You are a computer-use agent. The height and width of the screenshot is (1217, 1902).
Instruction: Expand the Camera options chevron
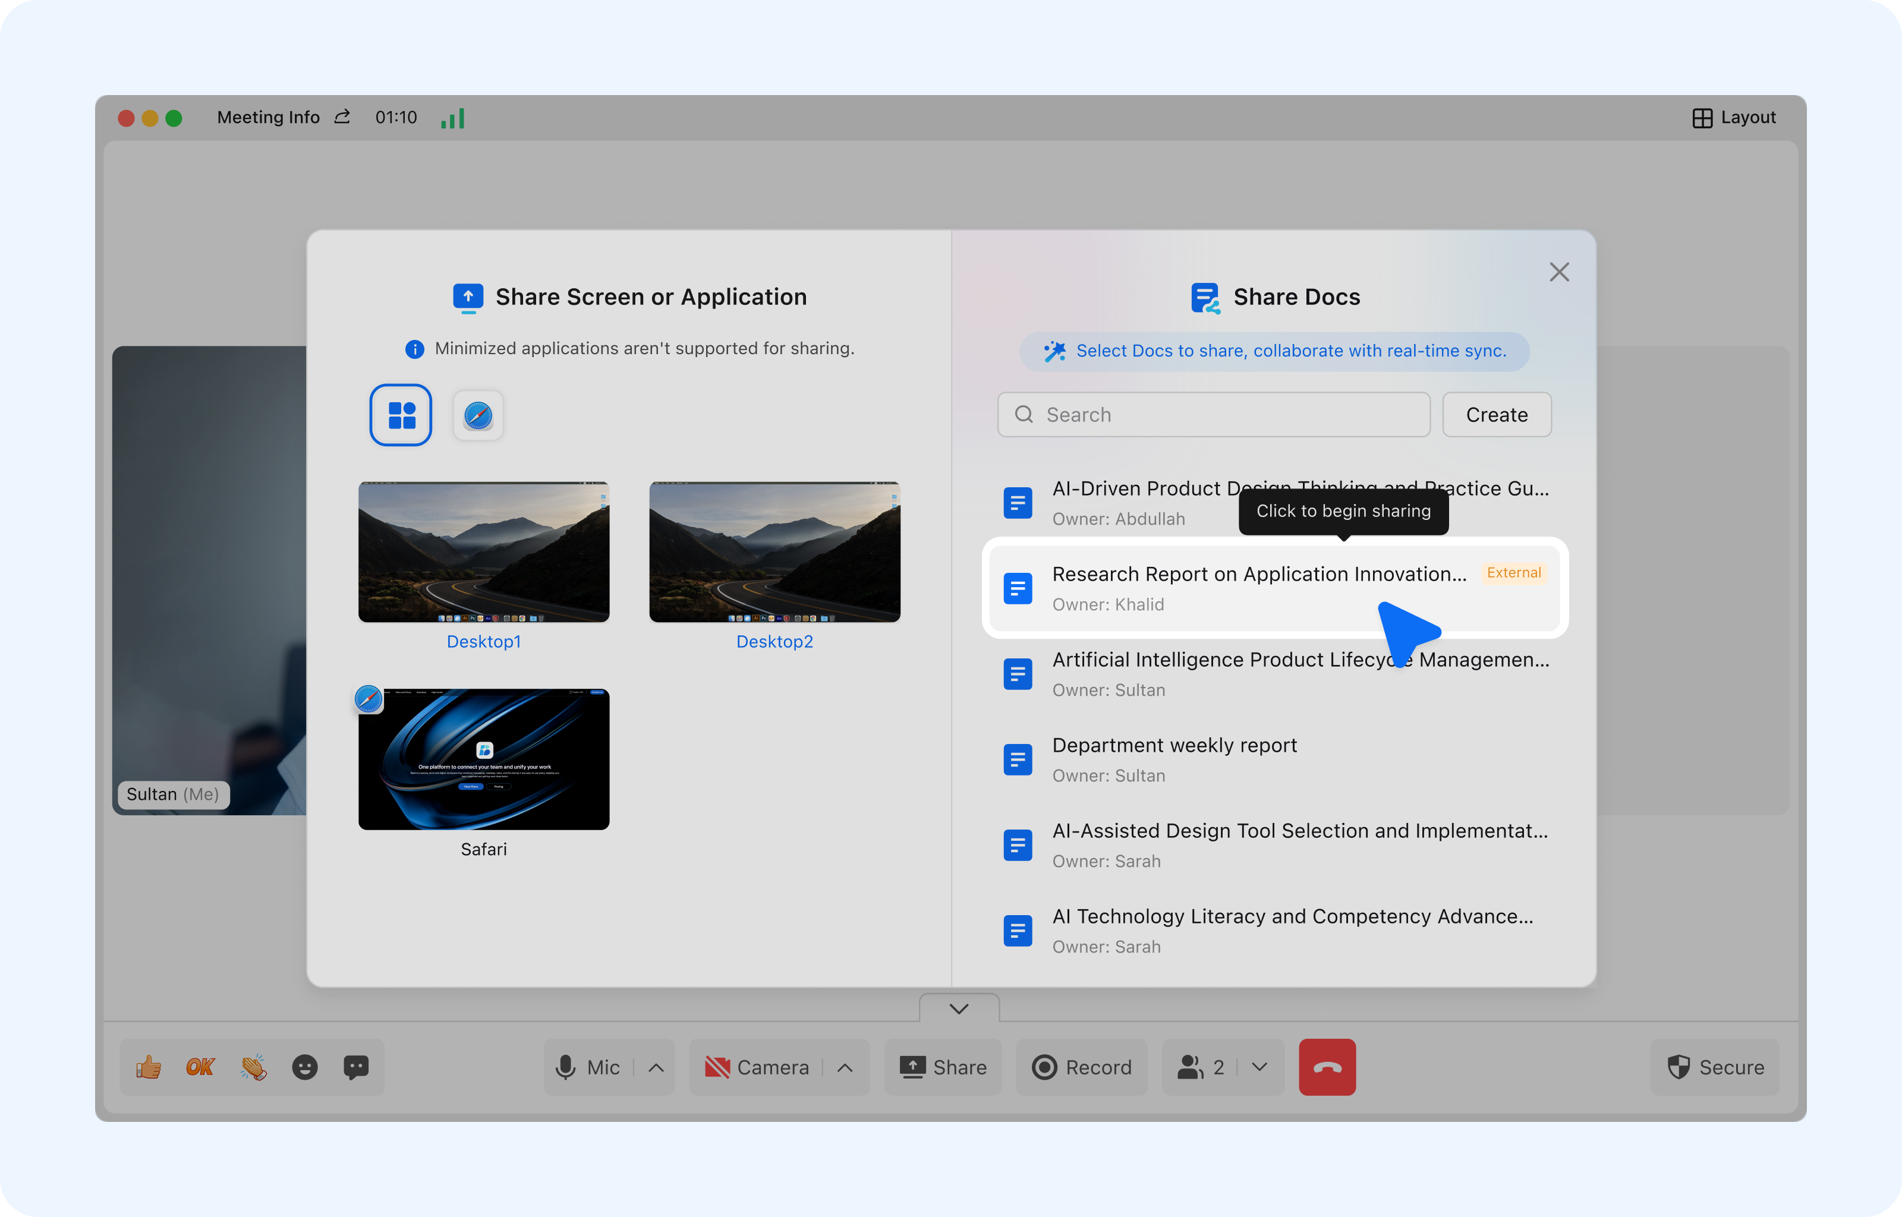(845, 1068)
